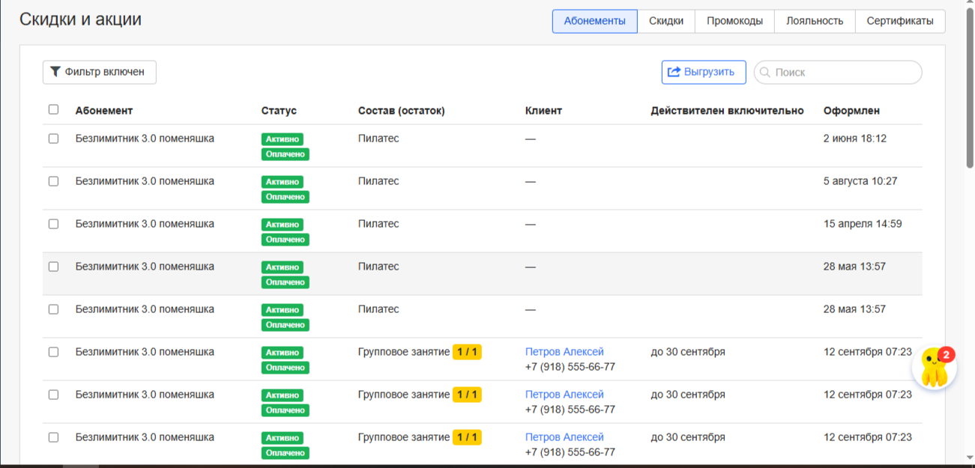Go to the Лояльность tab
The width and height of the screenshot is (975, 468).
point(814,21)
